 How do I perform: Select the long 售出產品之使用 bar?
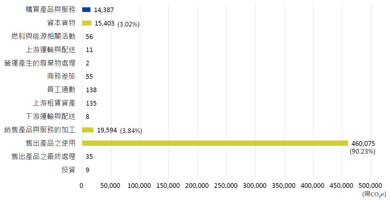pos(215,143)
